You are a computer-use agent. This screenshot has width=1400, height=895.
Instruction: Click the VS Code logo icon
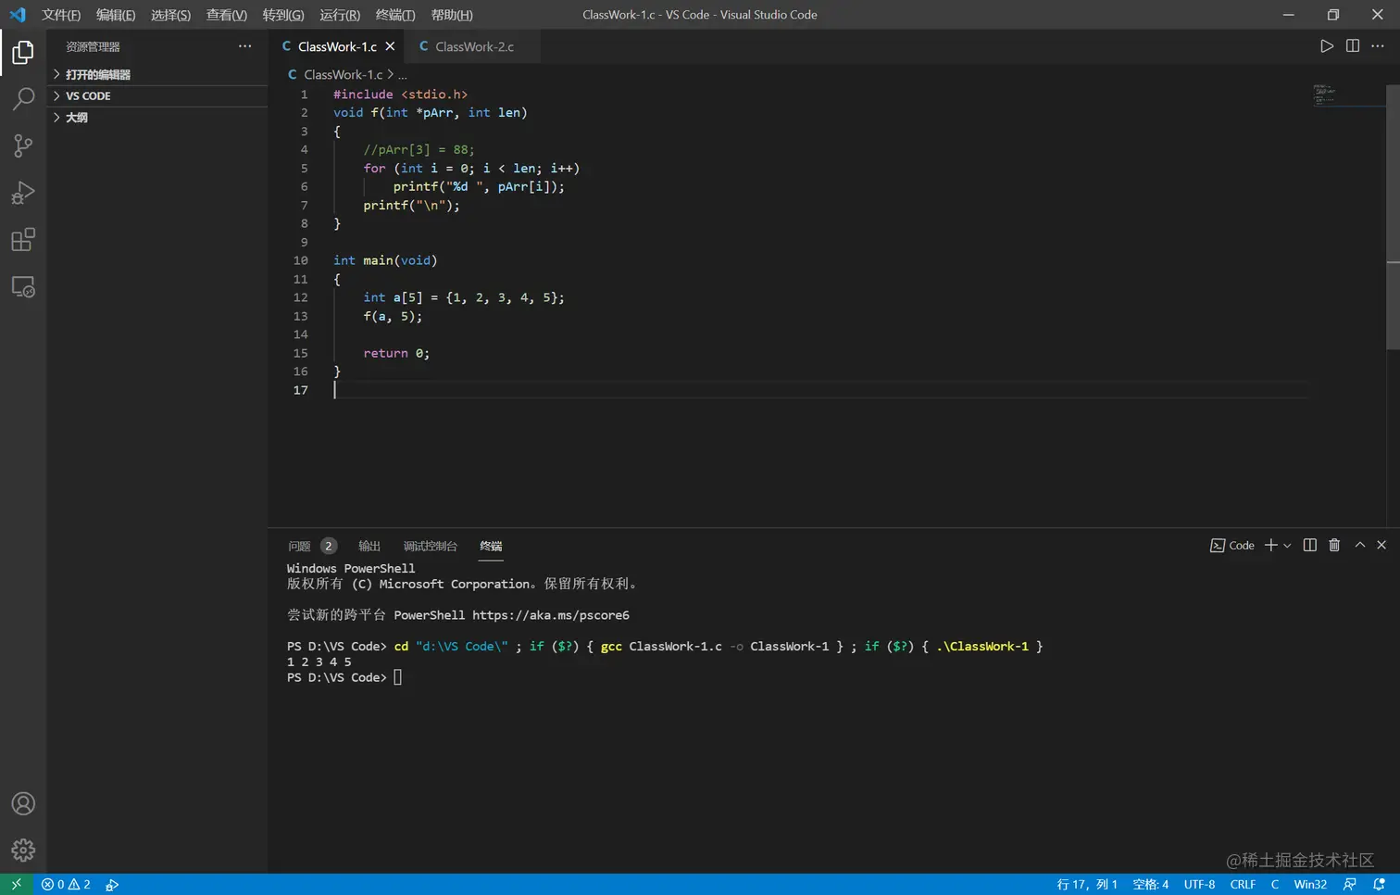coord(18,15)
